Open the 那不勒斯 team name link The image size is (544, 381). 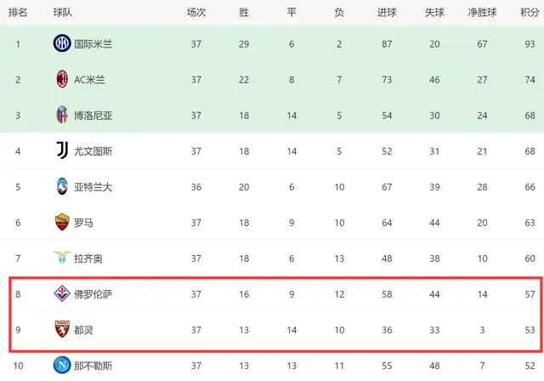(x=93, y=366)
